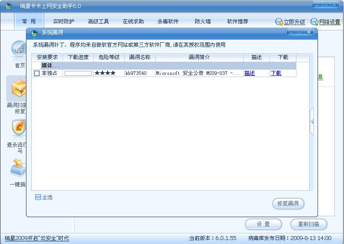Switch to the 常用 tab
This screenshot has width=344, height=244.
tap(29, 21)
